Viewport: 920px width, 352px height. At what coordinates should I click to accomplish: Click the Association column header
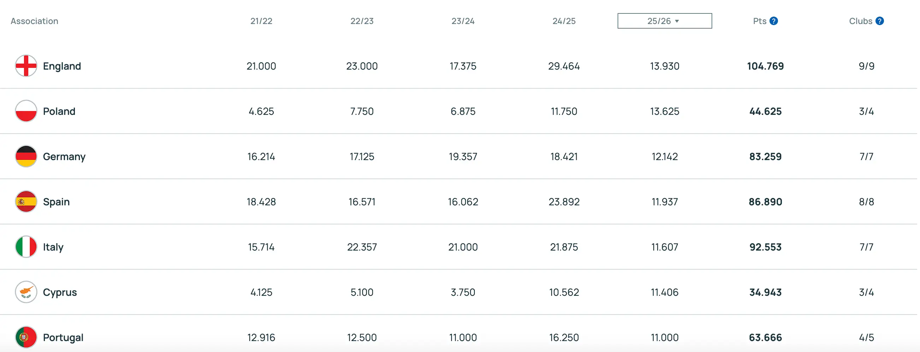click(x=34, y=21)
